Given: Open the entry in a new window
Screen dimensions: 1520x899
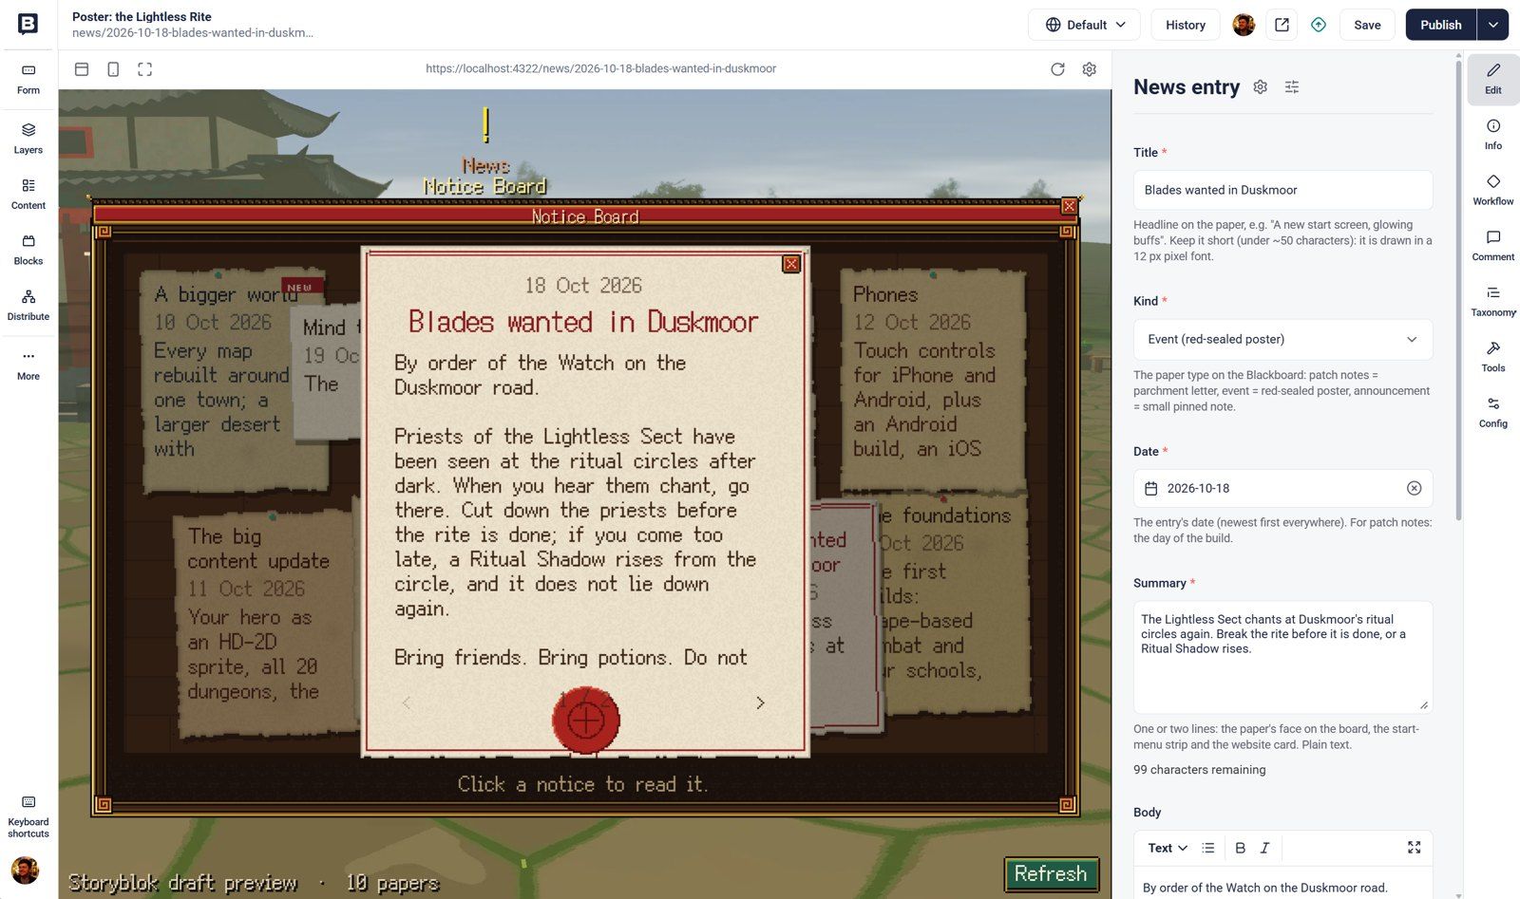Looking at the screenshot, I should [1282, 25].
